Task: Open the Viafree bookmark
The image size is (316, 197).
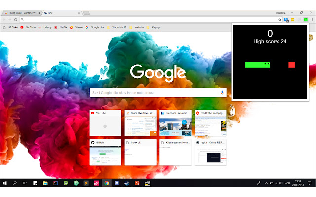Action: pos(76,27)
